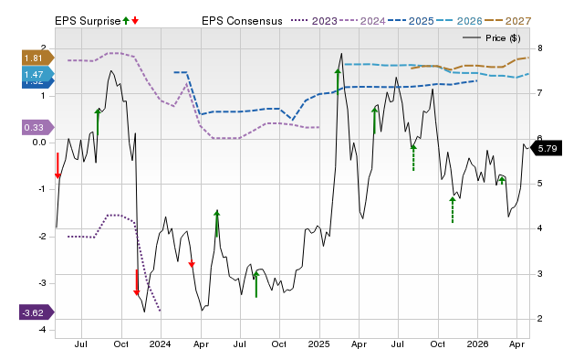The height and width of the screenshot is (349, 584).
Task: Select the 2027 consensus legend entry
Action: tap(507, 21)
